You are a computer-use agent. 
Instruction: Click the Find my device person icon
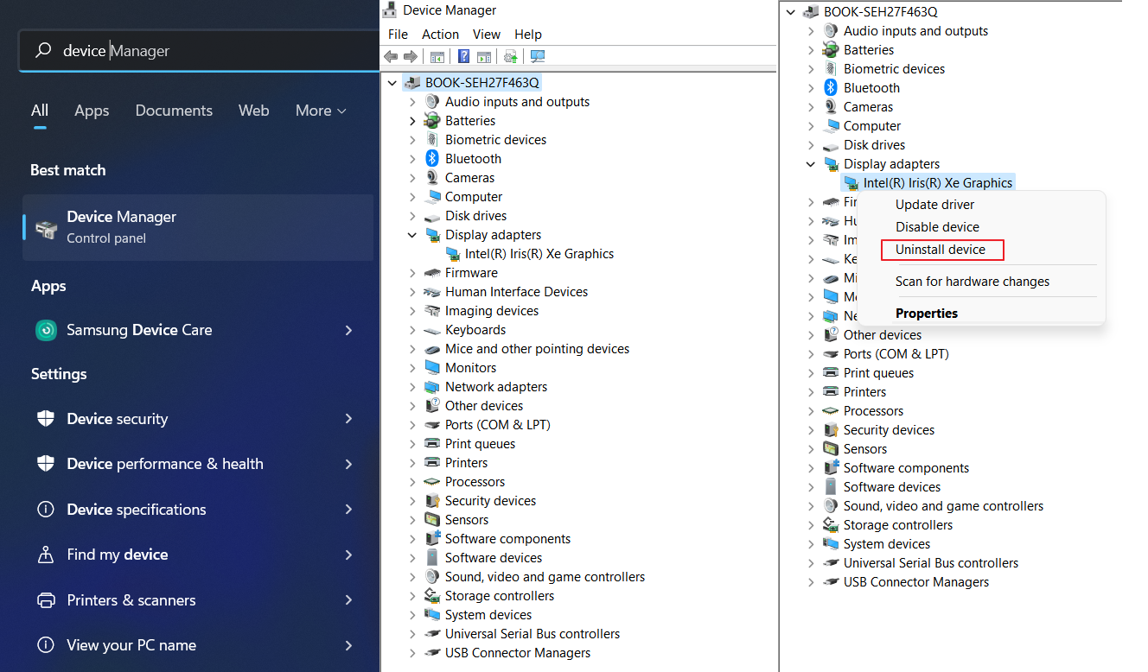point(46,555)
